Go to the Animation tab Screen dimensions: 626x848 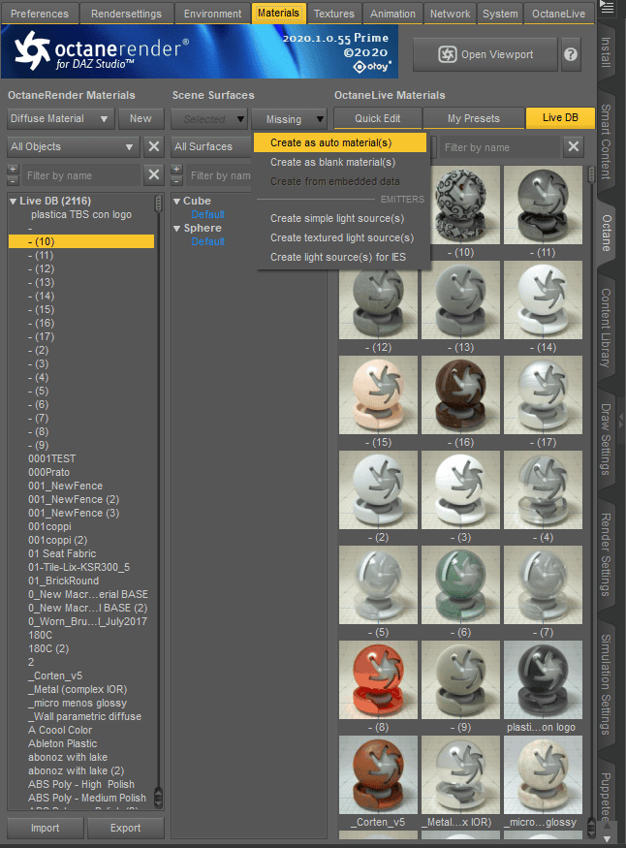point(393,14)
